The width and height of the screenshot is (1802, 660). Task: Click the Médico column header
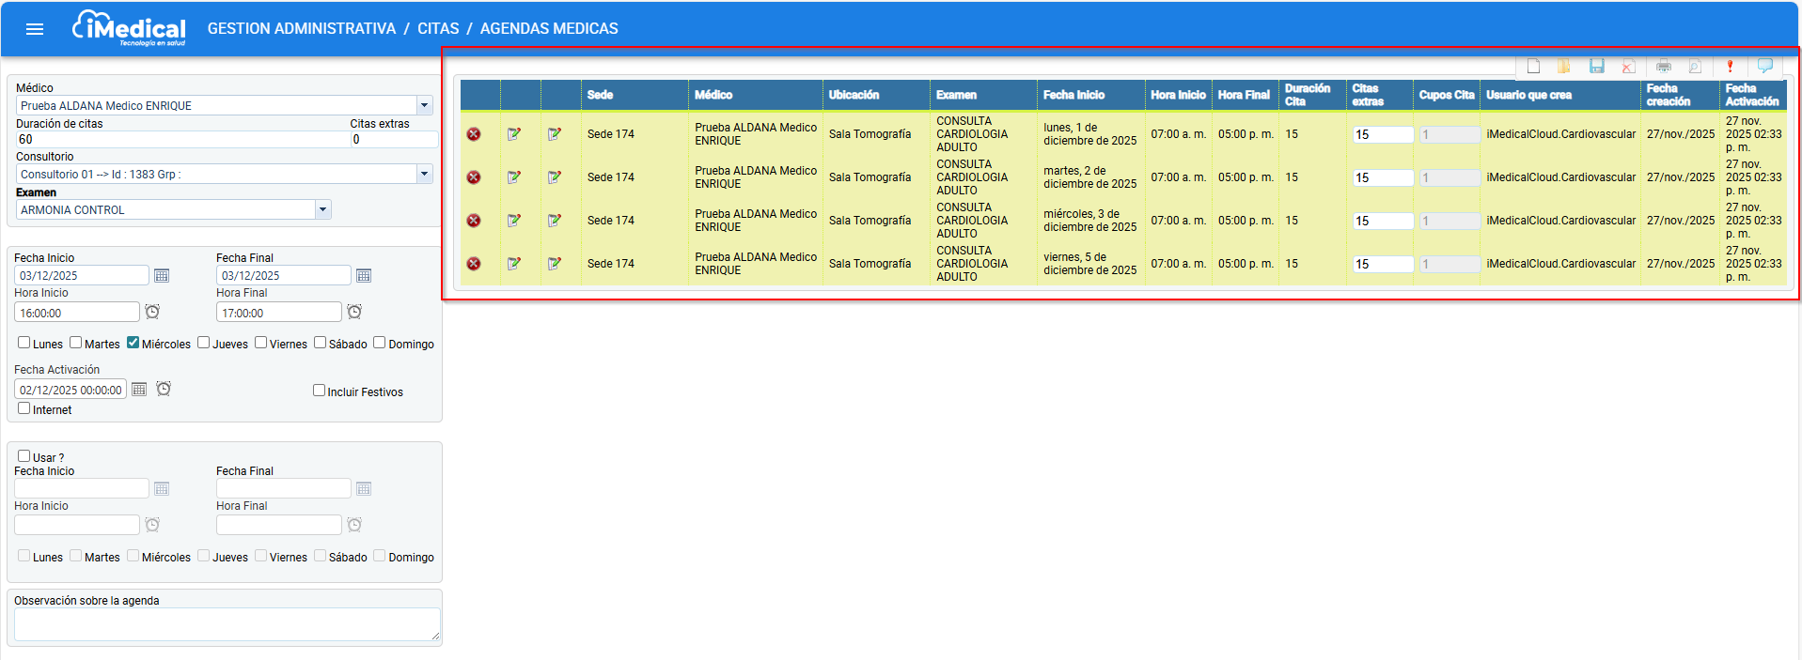pos(713,95)
